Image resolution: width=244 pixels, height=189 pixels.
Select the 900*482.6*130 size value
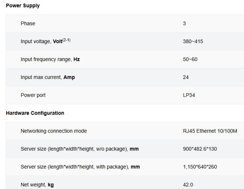[200, 149]
